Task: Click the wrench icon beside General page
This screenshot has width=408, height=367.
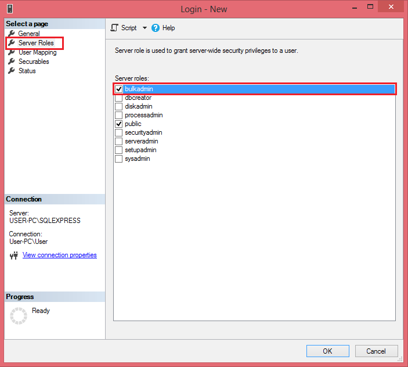Action: pyautogui.click(x=12, y=34)
